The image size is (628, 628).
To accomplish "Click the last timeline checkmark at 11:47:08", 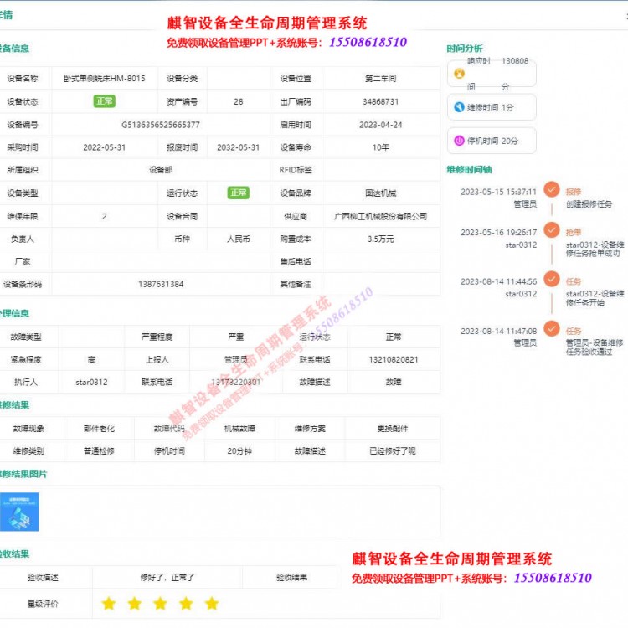I will 551,328.
